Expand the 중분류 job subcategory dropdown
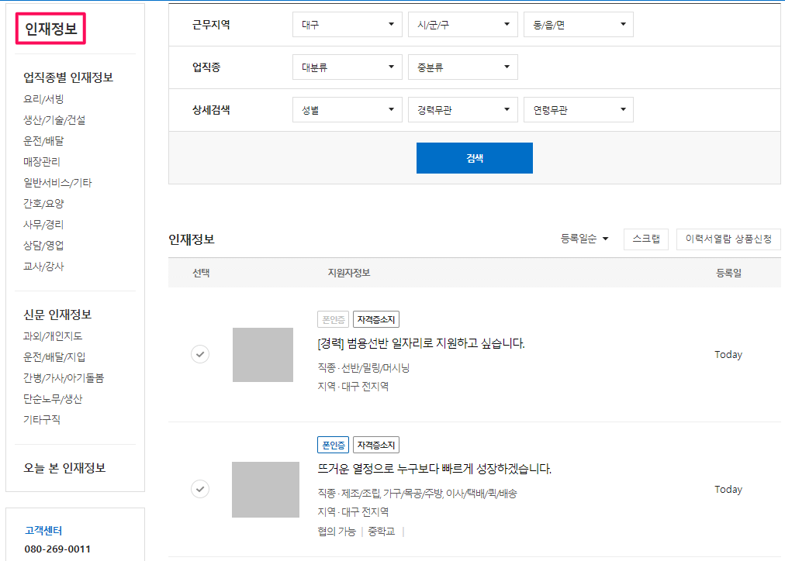 tap(462, 67)
